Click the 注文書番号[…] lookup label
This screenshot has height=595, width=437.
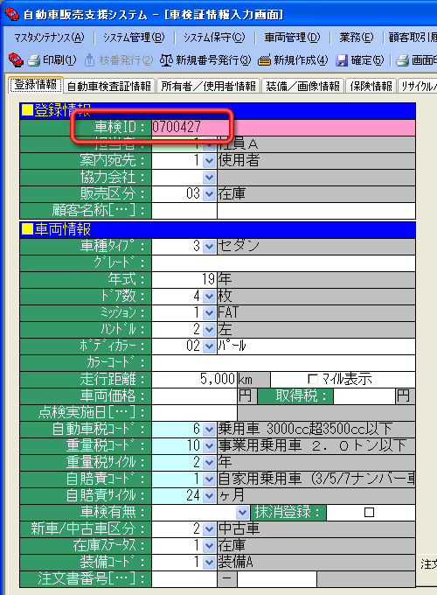[x=92, y=579]
